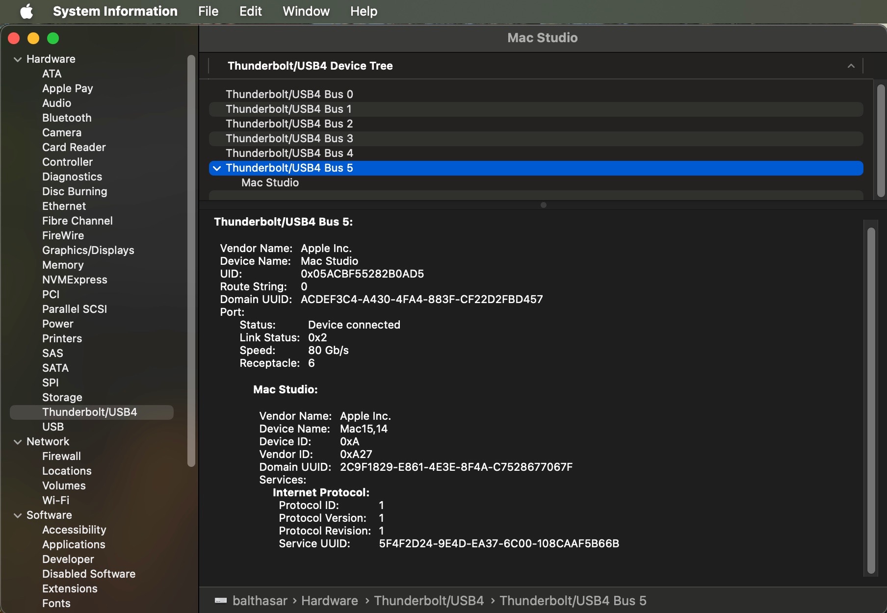Select Controller in the sidebar
887x613 pixels.
pyautogui.click(x=67, y=162)
